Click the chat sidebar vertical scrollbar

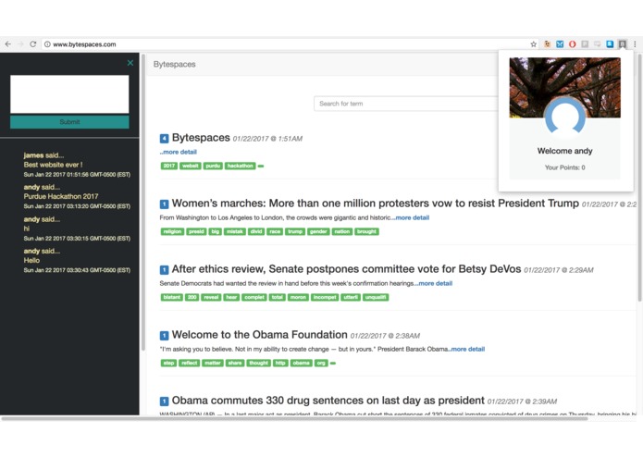tap(143, 203)
